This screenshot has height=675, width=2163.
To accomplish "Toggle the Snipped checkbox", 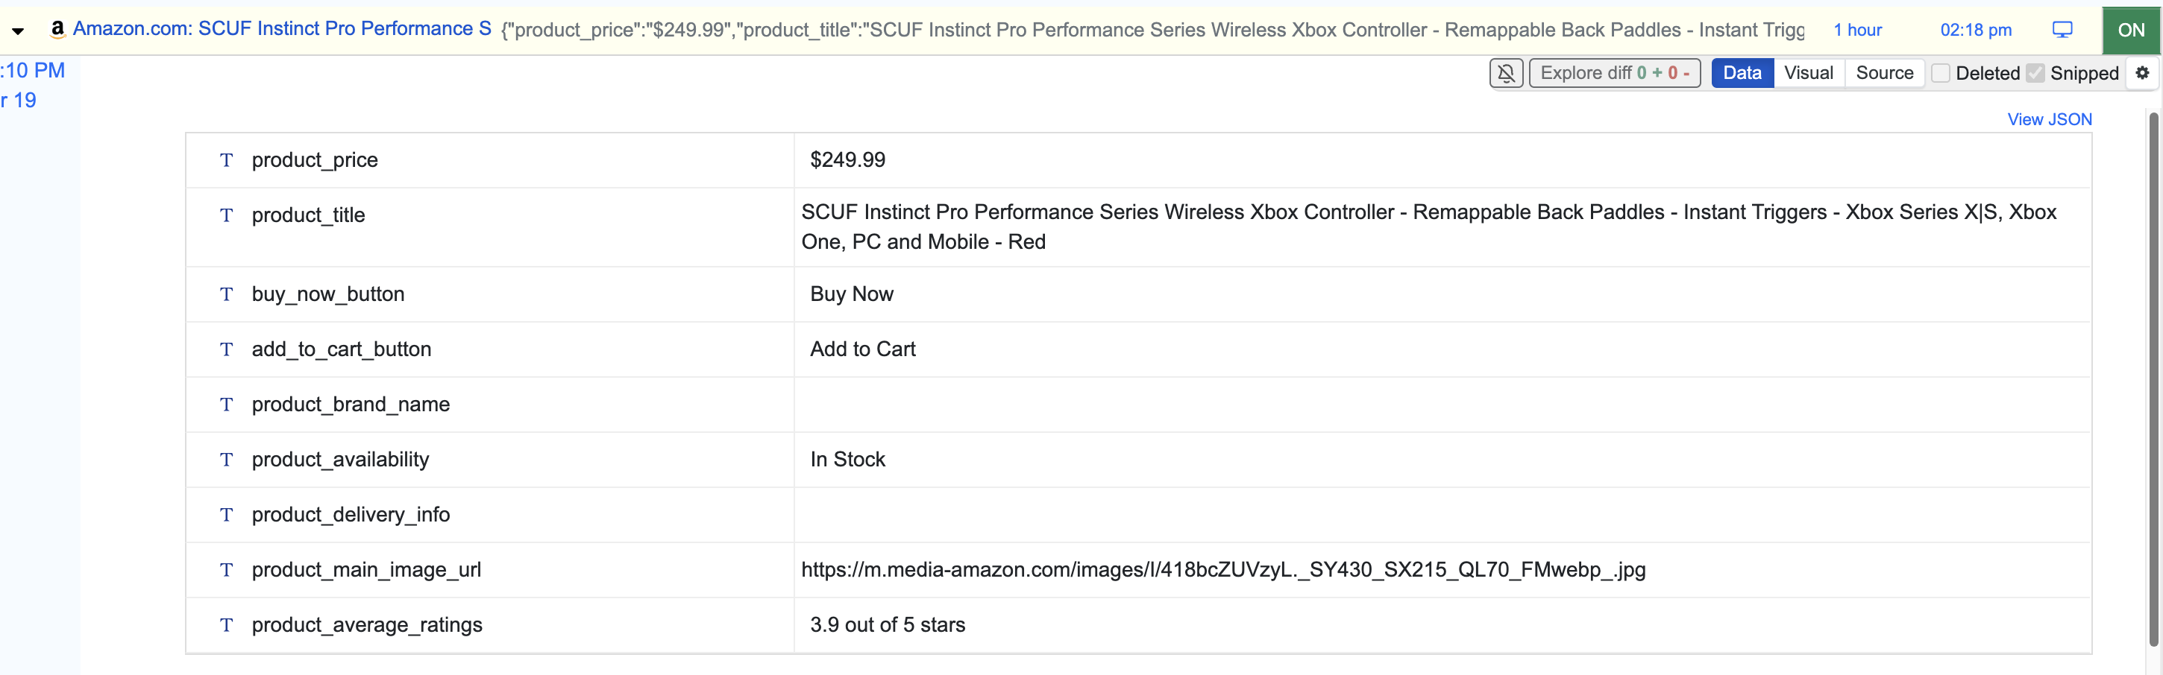I will pos(2035,73).
